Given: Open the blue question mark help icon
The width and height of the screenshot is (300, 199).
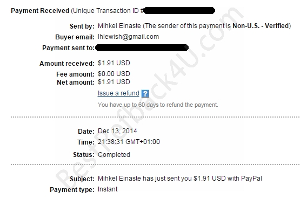Looking at the screenshot, I should click(145, 93).
